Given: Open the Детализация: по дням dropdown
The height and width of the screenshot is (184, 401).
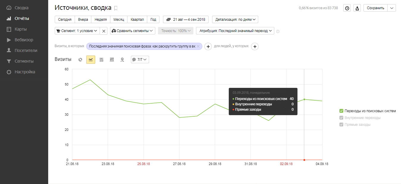Looking at the screenshot, I should point(235,20).
